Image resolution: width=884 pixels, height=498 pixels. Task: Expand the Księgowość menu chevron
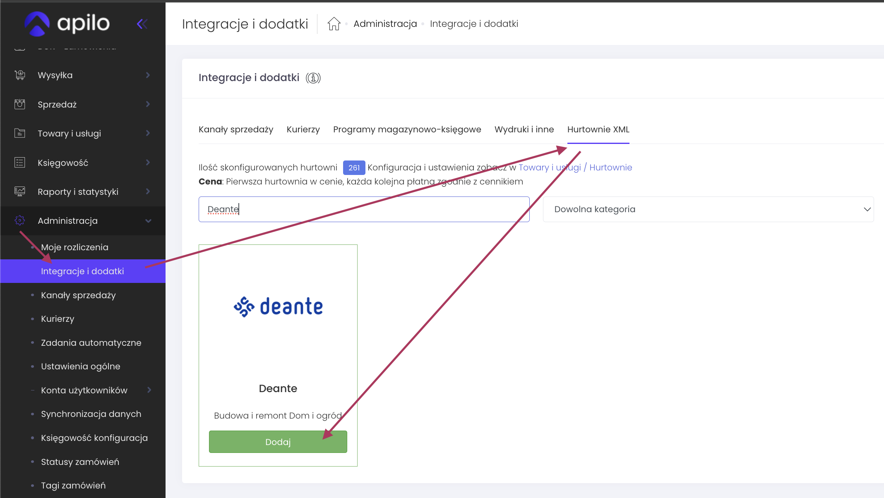tap(148, 163)
